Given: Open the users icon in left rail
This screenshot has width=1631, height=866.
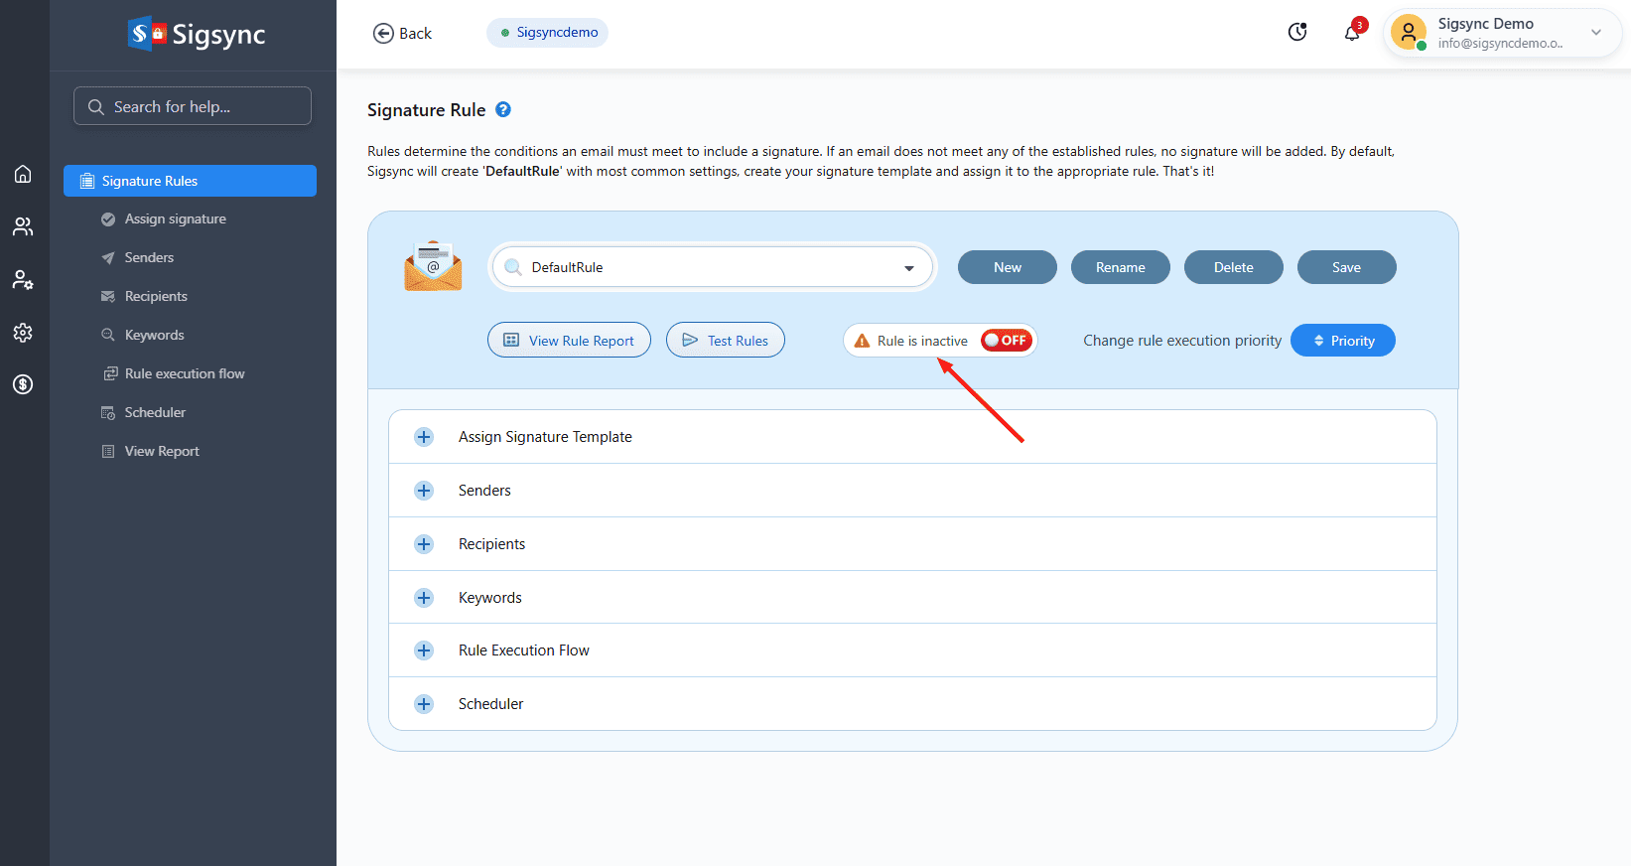Looking at the screenshot, I should pos(23,227).
